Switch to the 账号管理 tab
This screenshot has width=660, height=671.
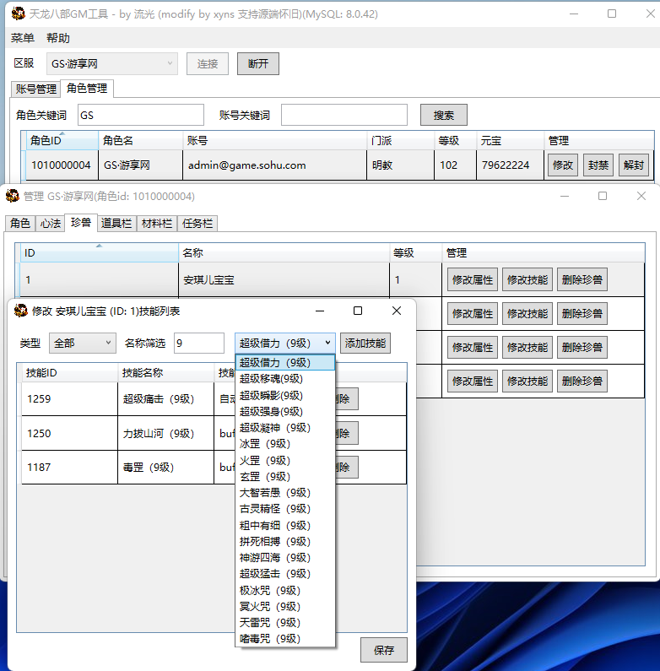36,89
